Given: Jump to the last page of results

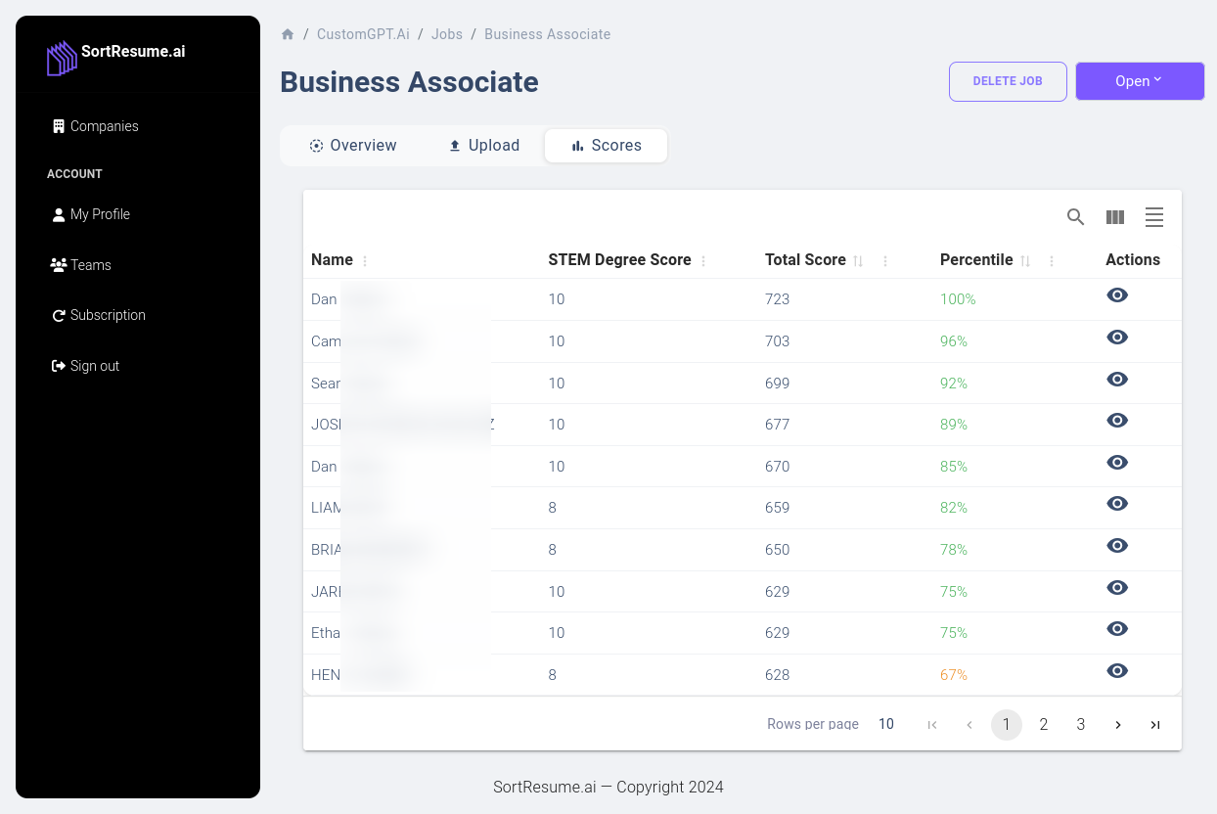Looking at the screenshot, I should point(1155,724).
